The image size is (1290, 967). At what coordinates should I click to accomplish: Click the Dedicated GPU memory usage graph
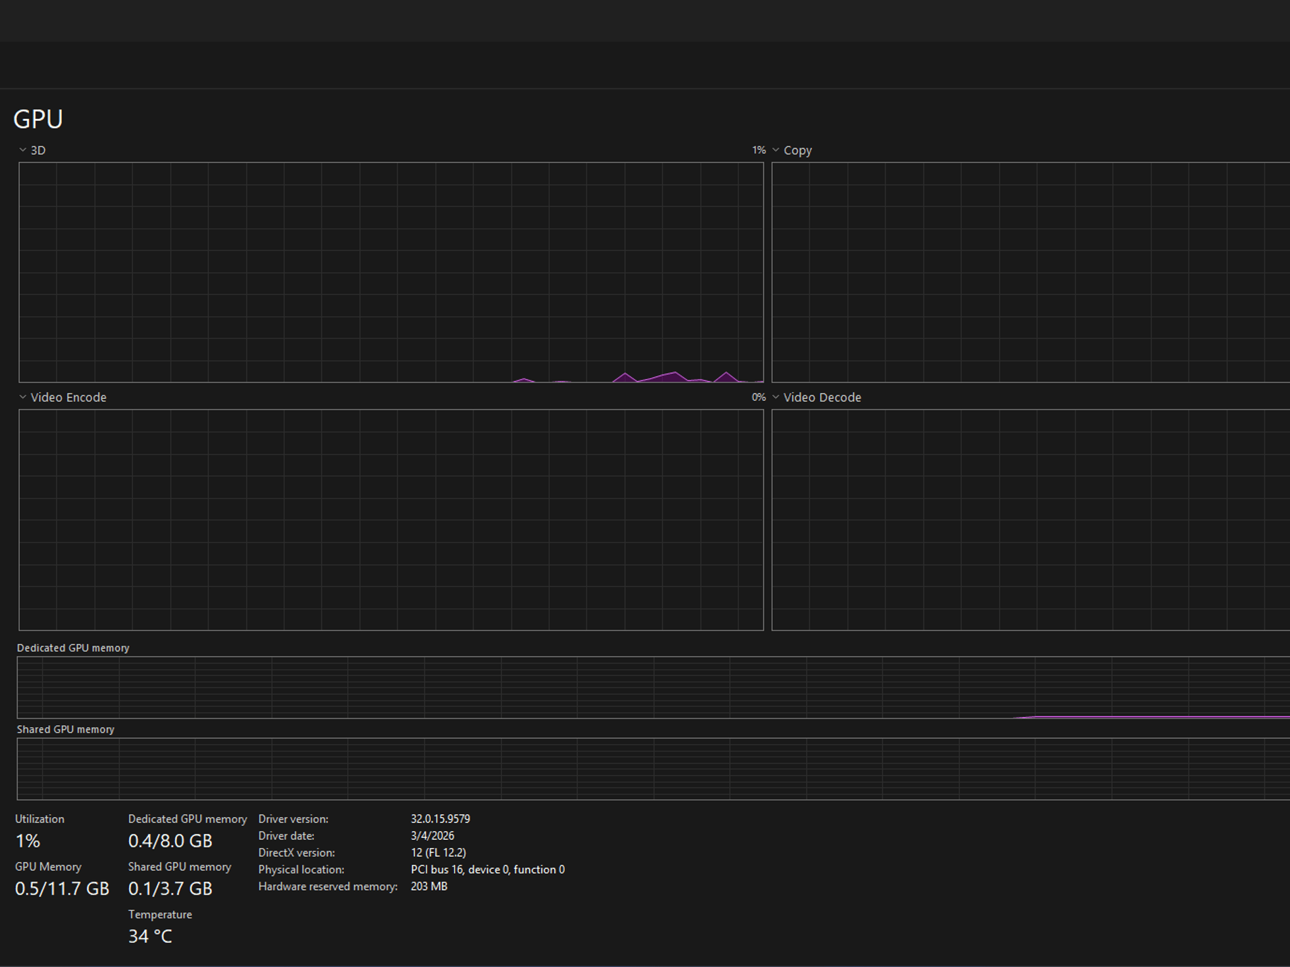coord(653,687)
